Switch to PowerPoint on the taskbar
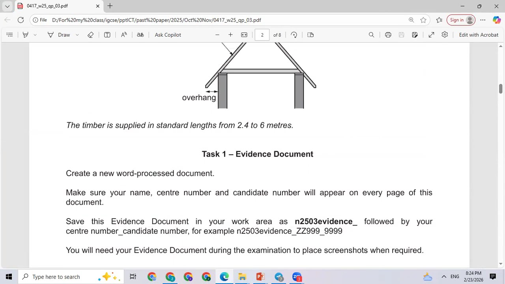The image size is (505, 284). [x=260, y=277]
